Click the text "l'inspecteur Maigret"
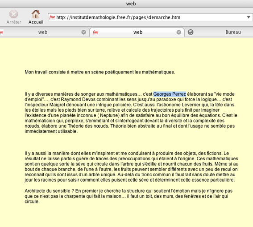Image resolution: width=253 pixels, height=227 pixels. [45, 105]
